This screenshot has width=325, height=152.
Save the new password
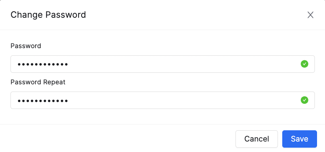tap(300, 139)
